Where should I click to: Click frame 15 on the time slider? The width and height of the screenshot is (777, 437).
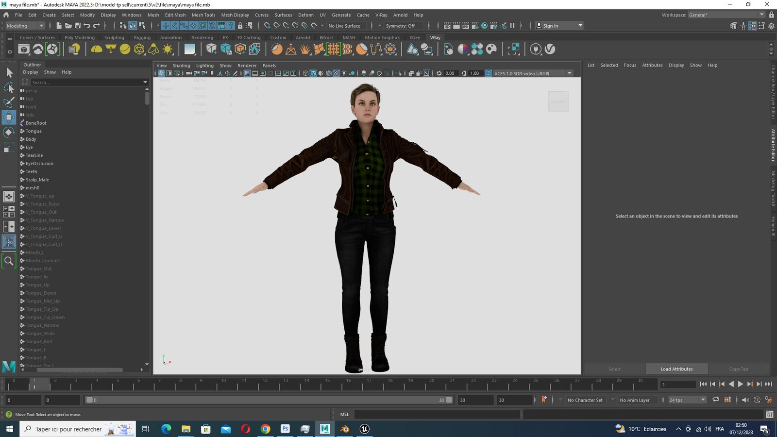point(327,385)
